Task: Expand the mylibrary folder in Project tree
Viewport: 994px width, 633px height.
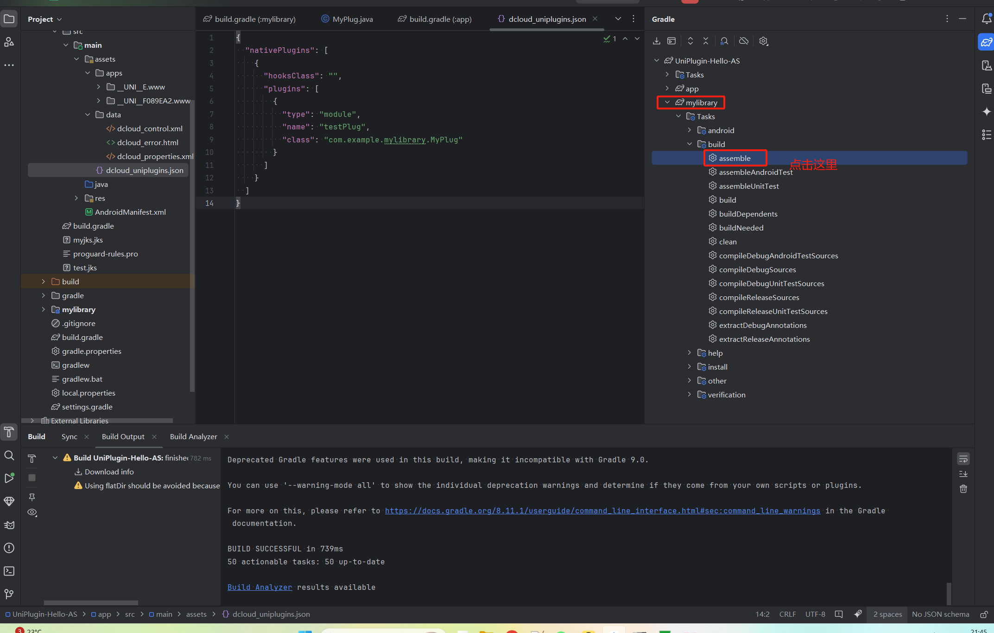Action: click(44, 309)
